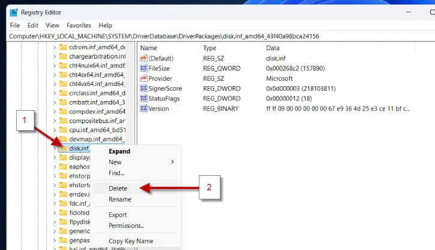
Task: Click folder icon of ehstorp key
Action: [x=63, y=176]
